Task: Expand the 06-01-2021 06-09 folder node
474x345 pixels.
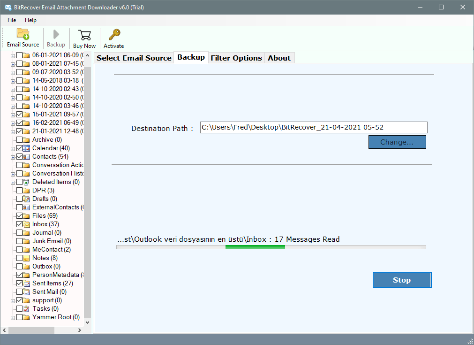Action: tap(13, 56)
